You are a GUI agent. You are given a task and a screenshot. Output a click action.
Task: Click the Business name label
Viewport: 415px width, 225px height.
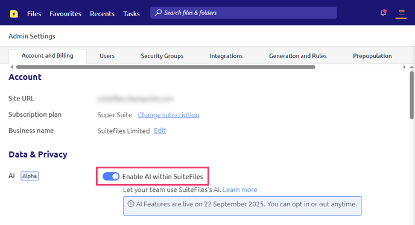31,131
